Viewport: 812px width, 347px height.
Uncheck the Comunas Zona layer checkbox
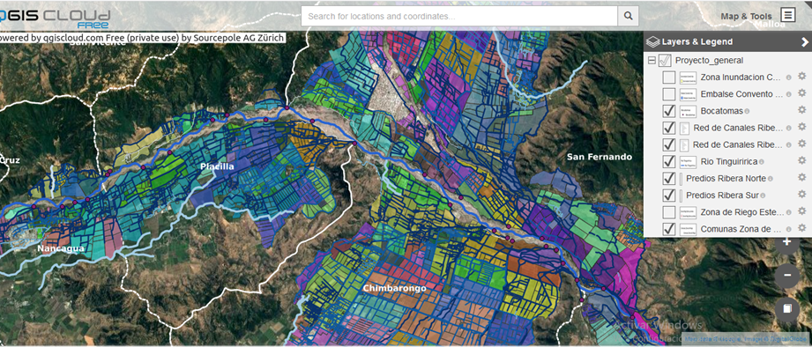[669, 229]
